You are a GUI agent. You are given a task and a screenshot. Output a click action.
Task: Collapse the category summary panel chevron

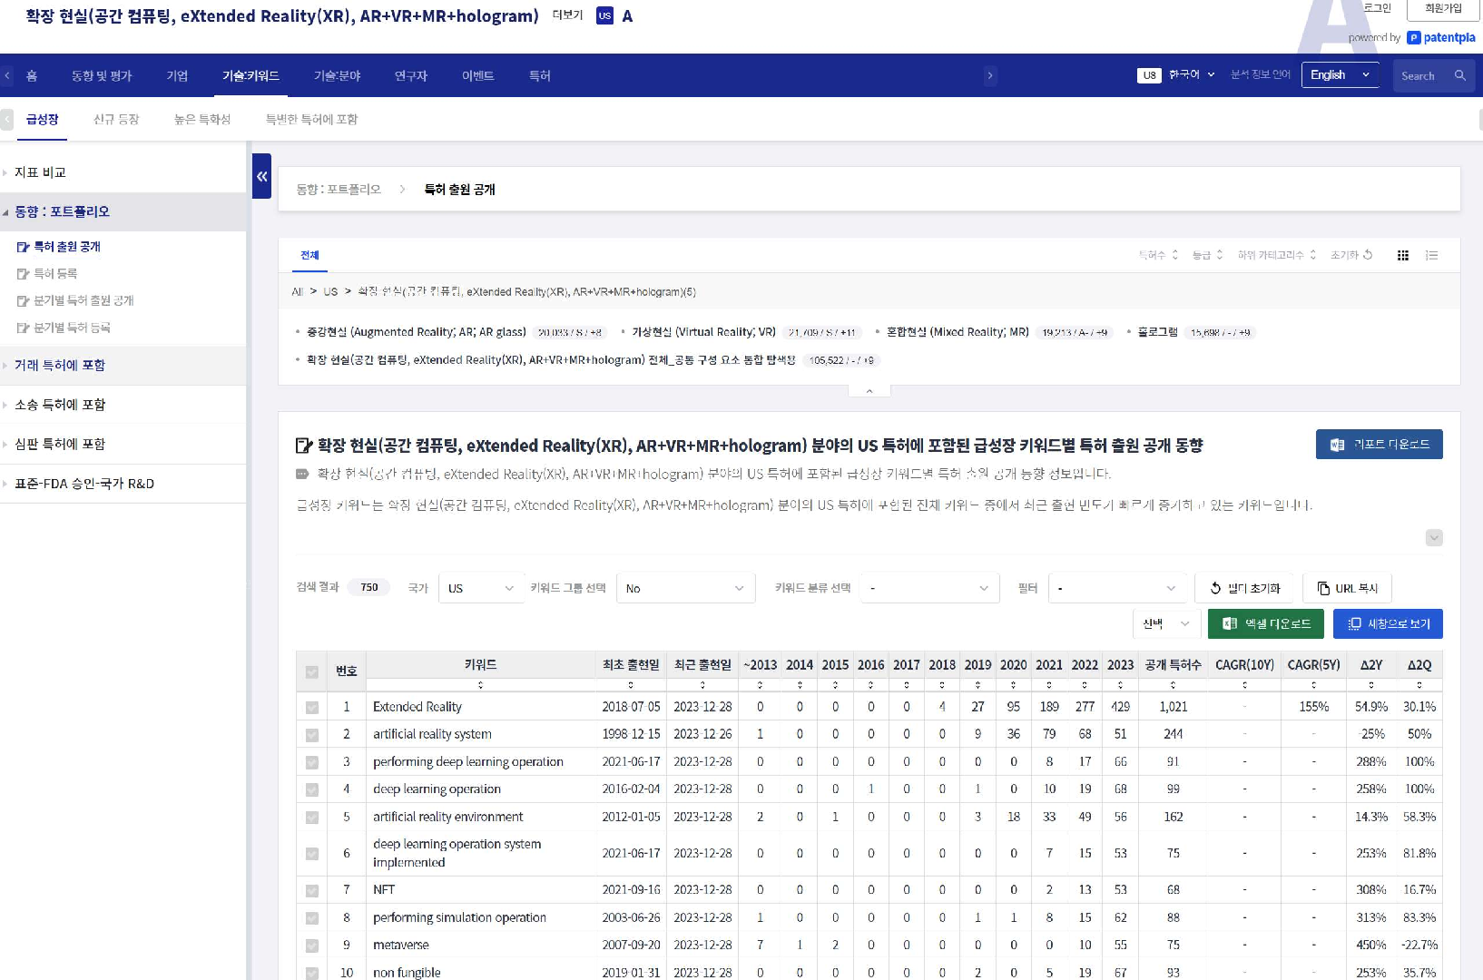pos(869,391)
